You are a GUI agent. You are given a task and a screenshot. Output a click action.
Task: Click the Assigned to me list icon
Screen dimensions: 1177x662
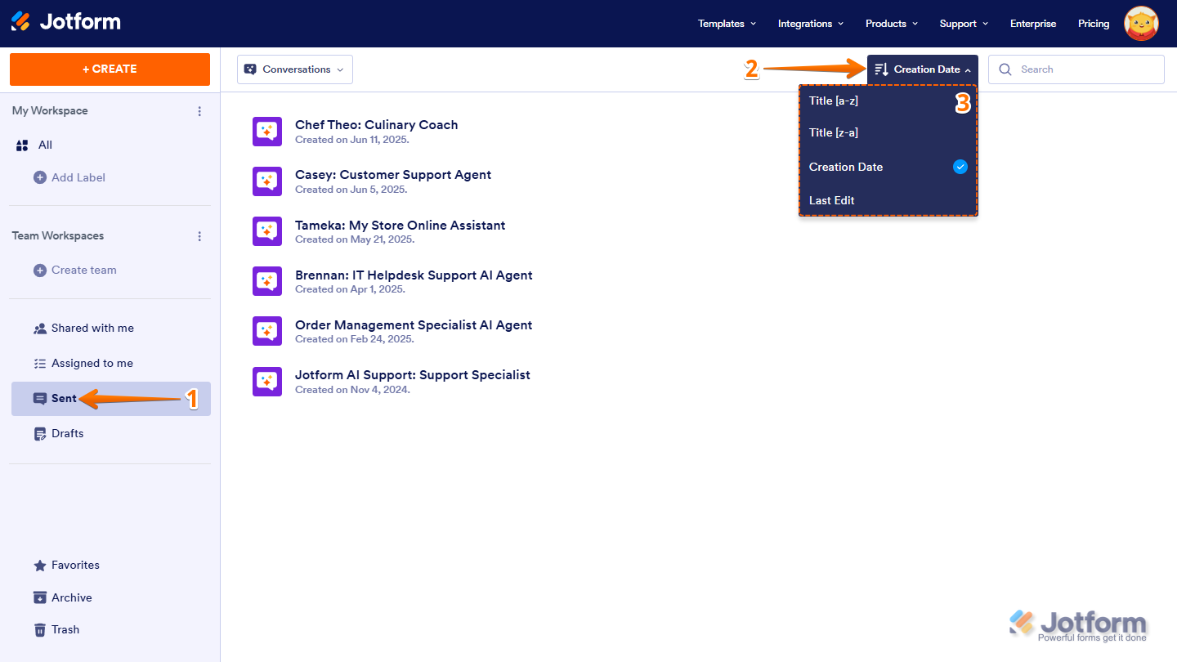point(40,363)
